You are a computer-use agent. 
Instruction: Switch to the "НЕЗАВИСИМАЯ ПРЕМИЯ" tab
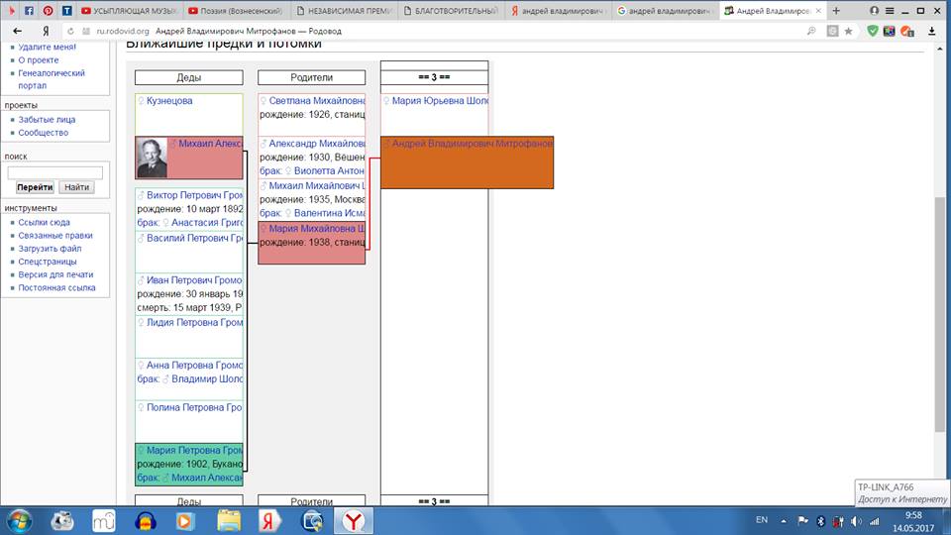pos(342,11)
